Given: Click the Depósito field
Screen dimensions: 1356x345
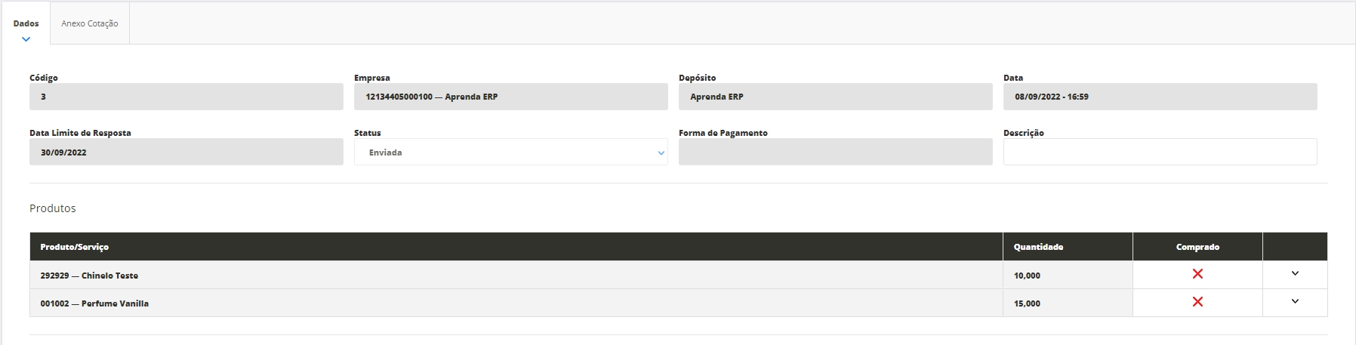Looking at the screenshot, I should pyautogui.click(x=835, y=97).
